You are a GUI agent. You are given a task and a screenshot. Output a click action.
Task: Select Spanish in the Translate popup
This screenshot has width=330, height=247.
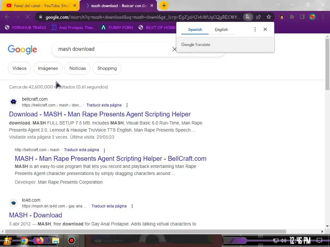(195, 30)
